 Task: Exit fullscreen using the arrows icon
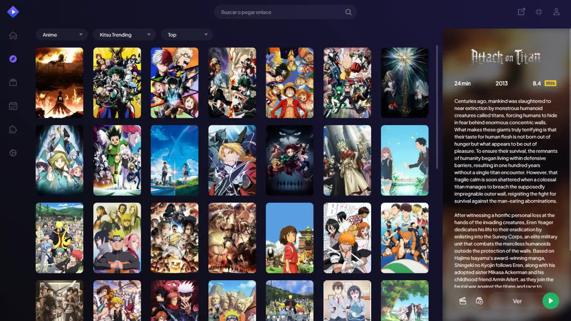tap(539, 12)
